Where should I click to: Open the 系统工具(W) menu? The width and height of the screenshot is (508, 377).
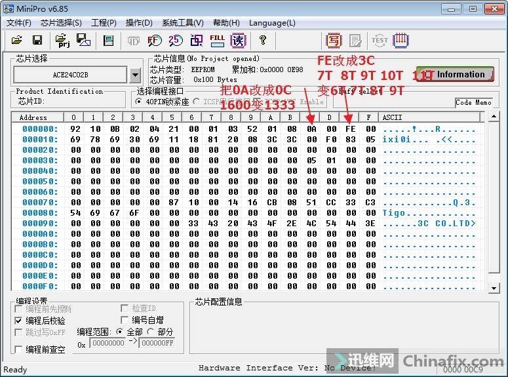[182, 23]
